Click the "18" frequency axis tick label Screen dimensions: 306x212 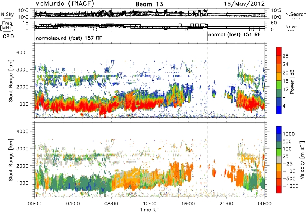click(x=26, y=23)
